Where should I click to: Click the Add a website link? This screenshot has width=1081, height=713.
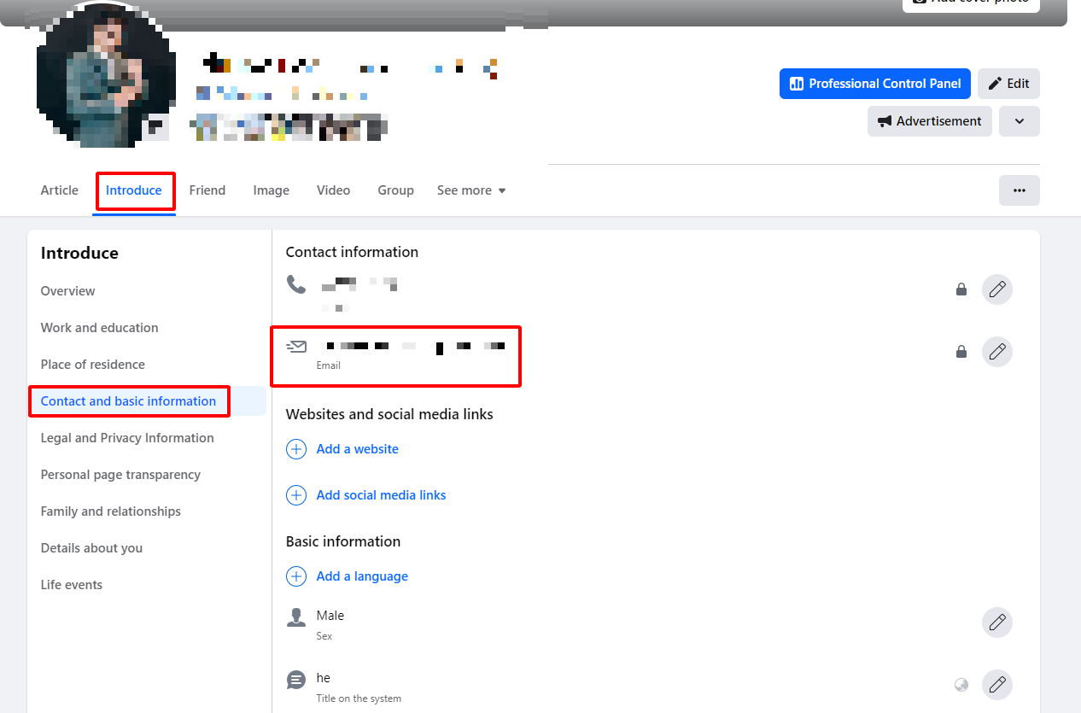(358, 449)
